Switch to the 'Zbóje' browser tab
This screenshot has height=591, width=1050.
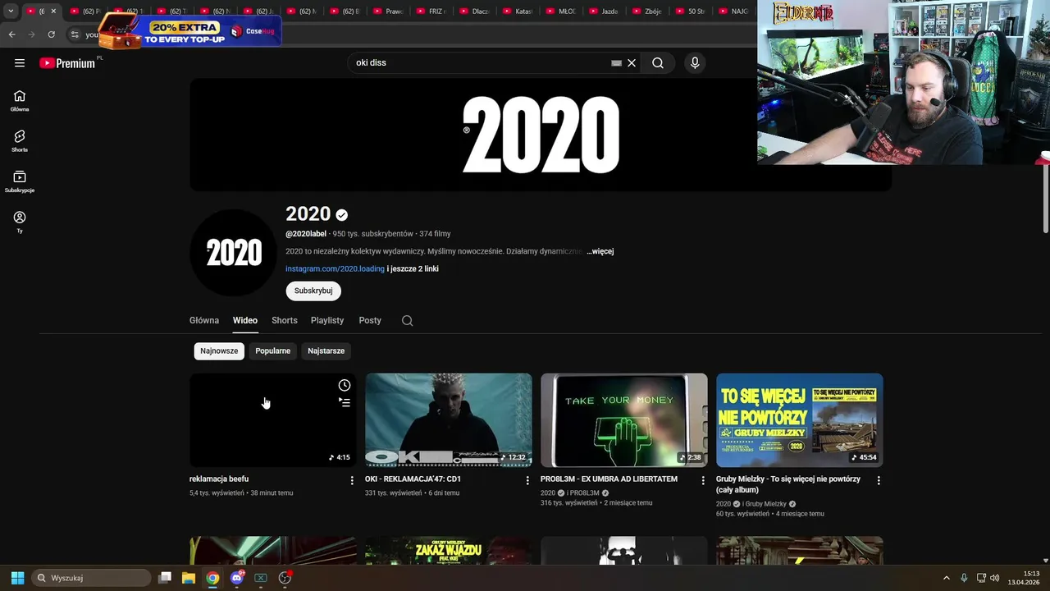[x=646, y=11]
